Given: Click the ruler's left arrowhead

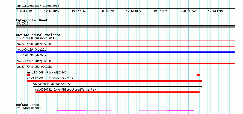Looking at the screenshot, I should point(17,9).
